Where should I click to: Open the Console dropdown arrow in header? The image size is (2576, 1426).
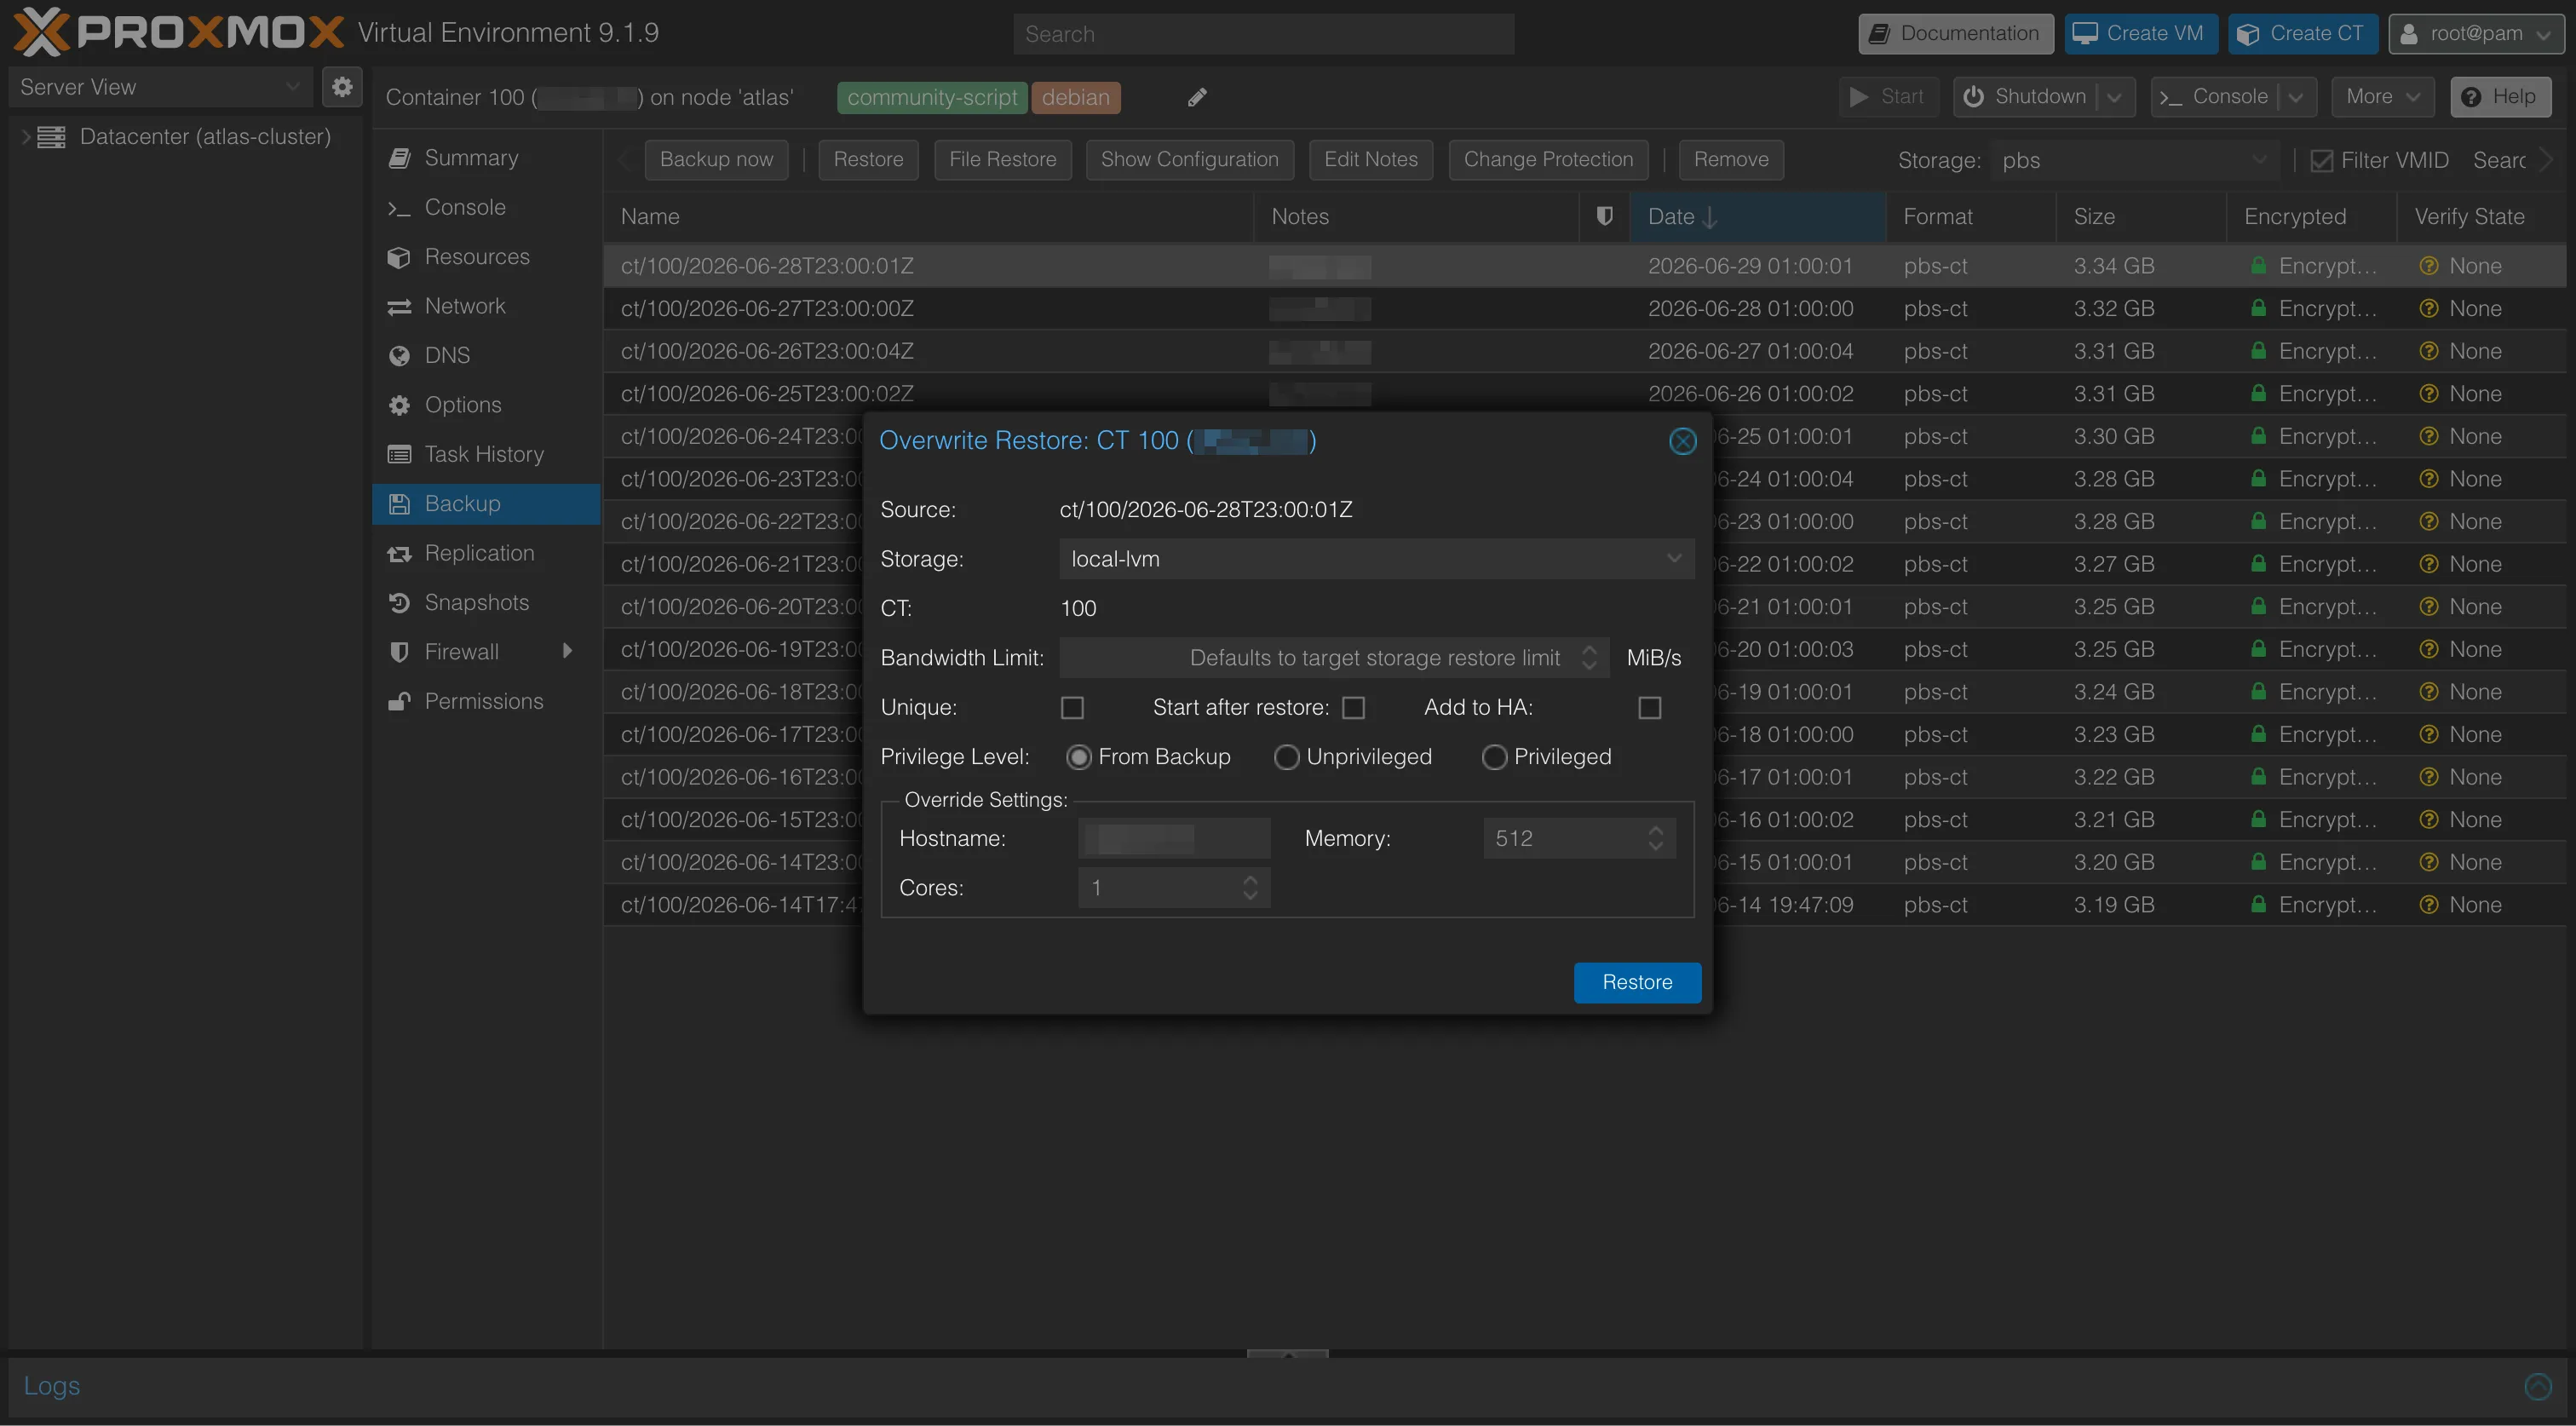(2296, 97)
